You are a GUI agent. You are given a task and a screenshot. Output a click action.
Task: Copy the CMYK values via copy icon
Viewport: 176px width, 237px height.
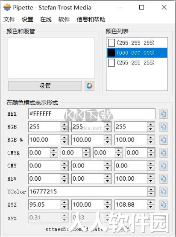(x=163, y=152)
